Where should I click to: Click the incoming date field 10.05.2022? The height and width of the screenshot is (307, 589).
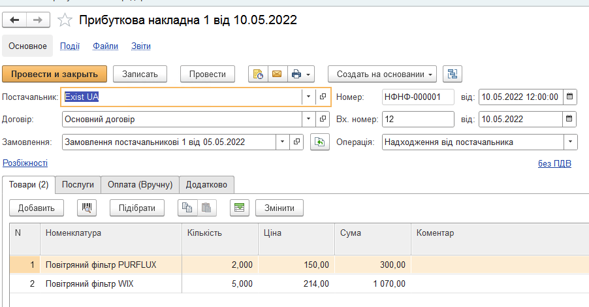(x=520, y=119)
